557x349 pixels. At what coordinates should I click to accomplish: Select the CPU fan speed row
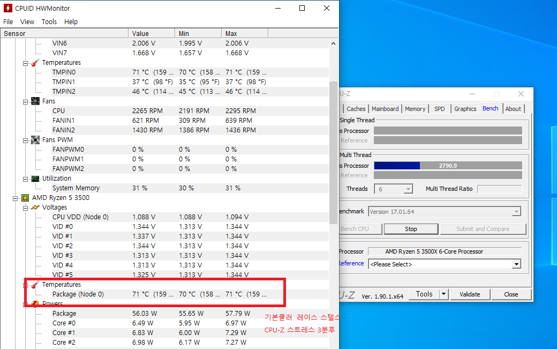tap(190, 111)
